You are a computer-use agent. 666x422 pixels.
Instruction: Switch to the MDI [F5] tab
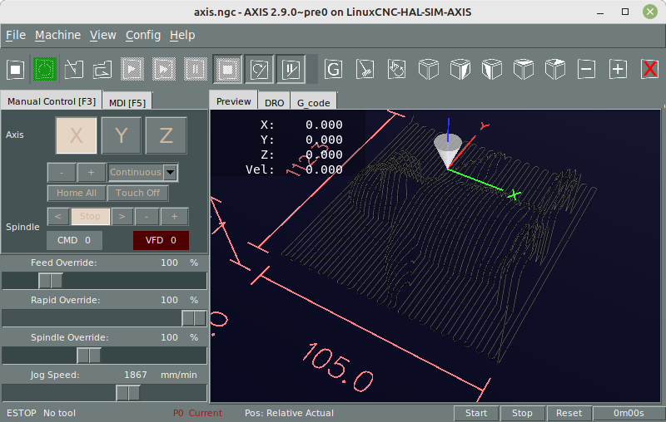[x=127, y=102]
